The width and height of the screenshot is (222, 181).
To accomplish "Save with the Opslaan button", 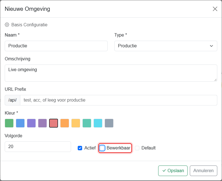I will 173,171.
